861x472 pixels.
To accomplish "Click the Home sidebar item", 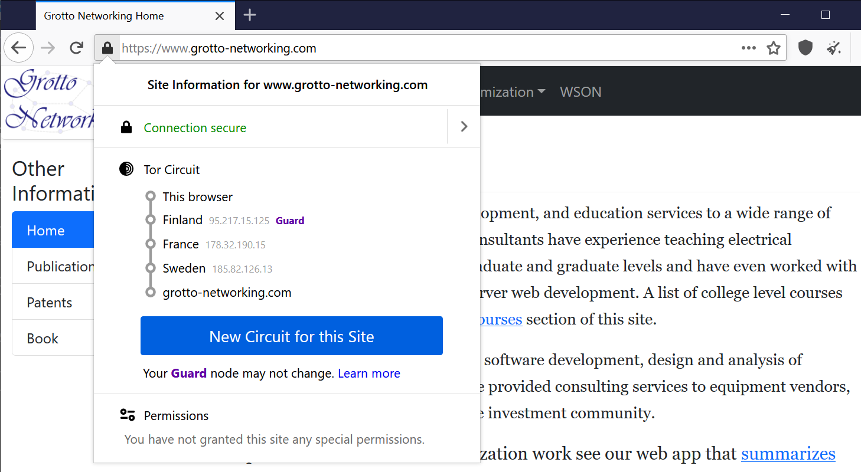I will (46, 231).
